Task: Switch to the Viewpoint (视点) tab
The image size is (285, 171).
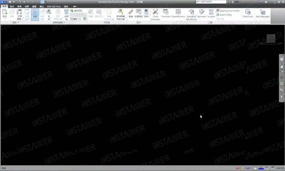Action: click(x=12, y=6)
